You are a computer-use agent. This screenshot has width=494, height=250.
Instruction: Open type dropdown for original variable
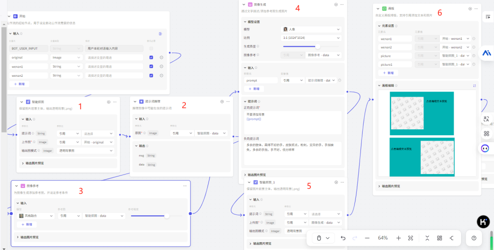point(66,58)
